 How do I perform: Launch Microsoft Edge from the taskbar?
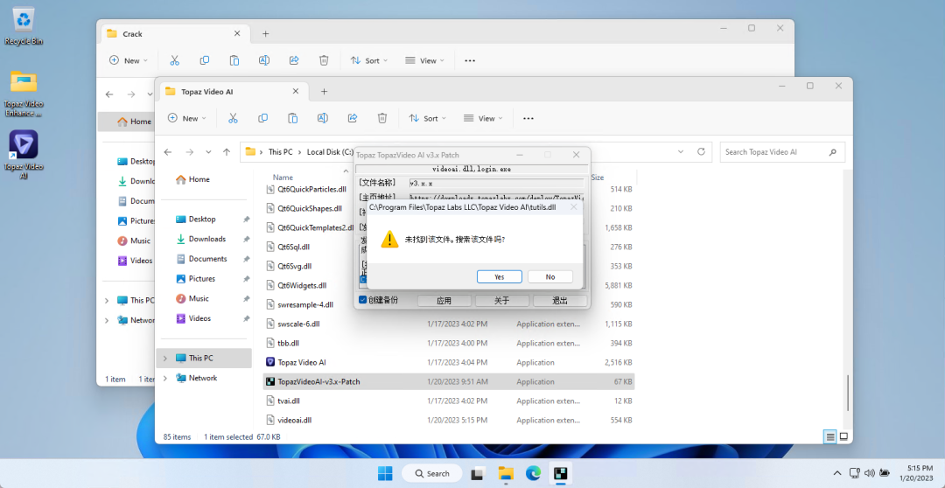534,473
